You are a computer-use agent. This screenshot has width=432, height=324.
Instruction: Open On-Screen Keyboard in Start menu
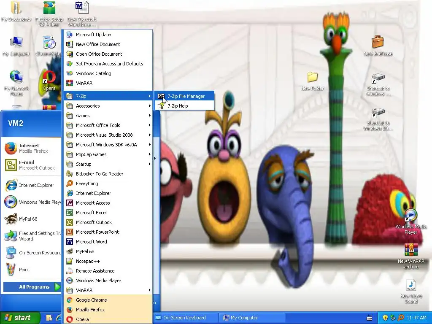click(32, 253)
